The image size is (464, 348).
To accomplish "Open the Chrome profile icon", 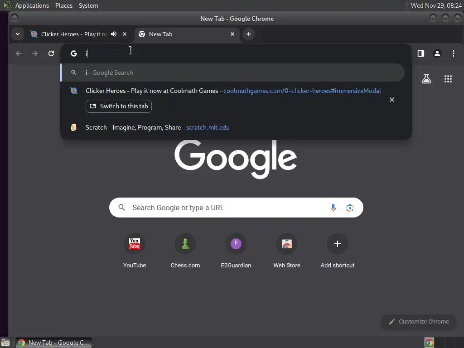I will (437, 53).
